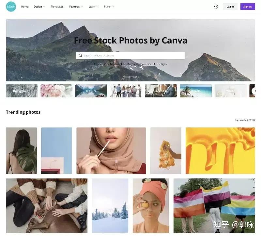Click the search magnifier icon
This screenshot has height=236, width=261.
[x=80, y=56]
